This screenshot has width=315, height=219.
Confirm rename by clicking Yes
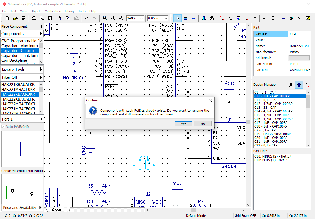pyautogui.click(x=183, y=124)
